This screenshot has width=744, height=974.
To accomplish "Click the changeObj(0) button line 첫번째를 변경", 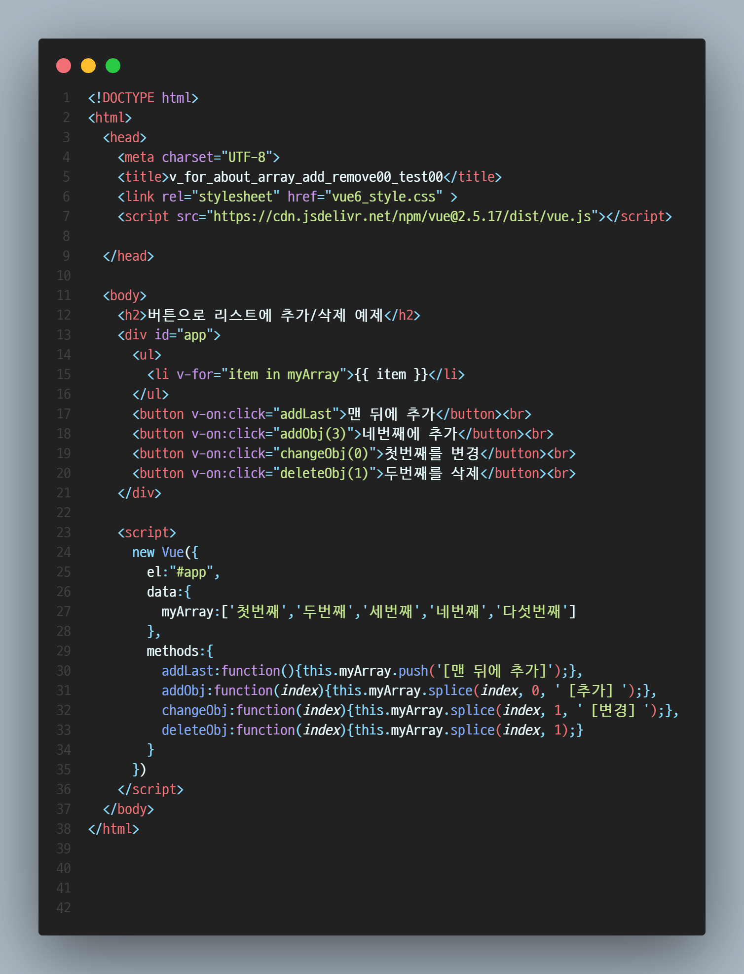I will click(354, 453).
